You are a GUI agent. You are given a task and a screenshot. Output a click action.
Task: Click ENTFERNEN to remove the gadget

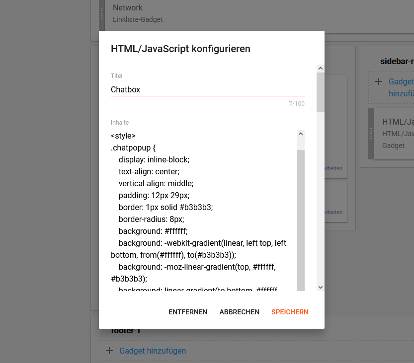[x=188, y=312]
